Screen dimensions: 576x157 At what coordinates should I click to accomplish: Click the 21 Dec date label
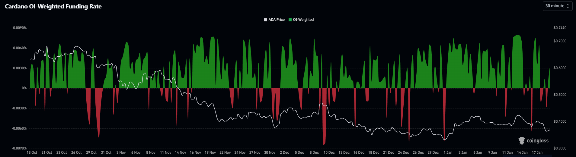point(389,152)
